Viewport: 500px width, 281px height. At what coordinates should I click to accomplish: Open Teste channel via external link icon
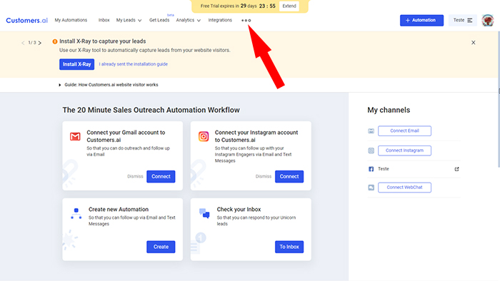coord(456,169)
